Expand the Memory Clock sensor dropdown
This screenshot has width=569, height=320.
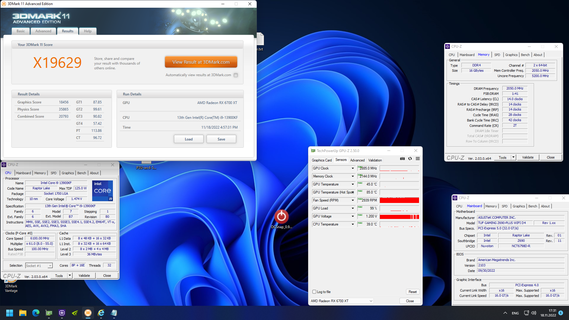click(x=353, y=176)
